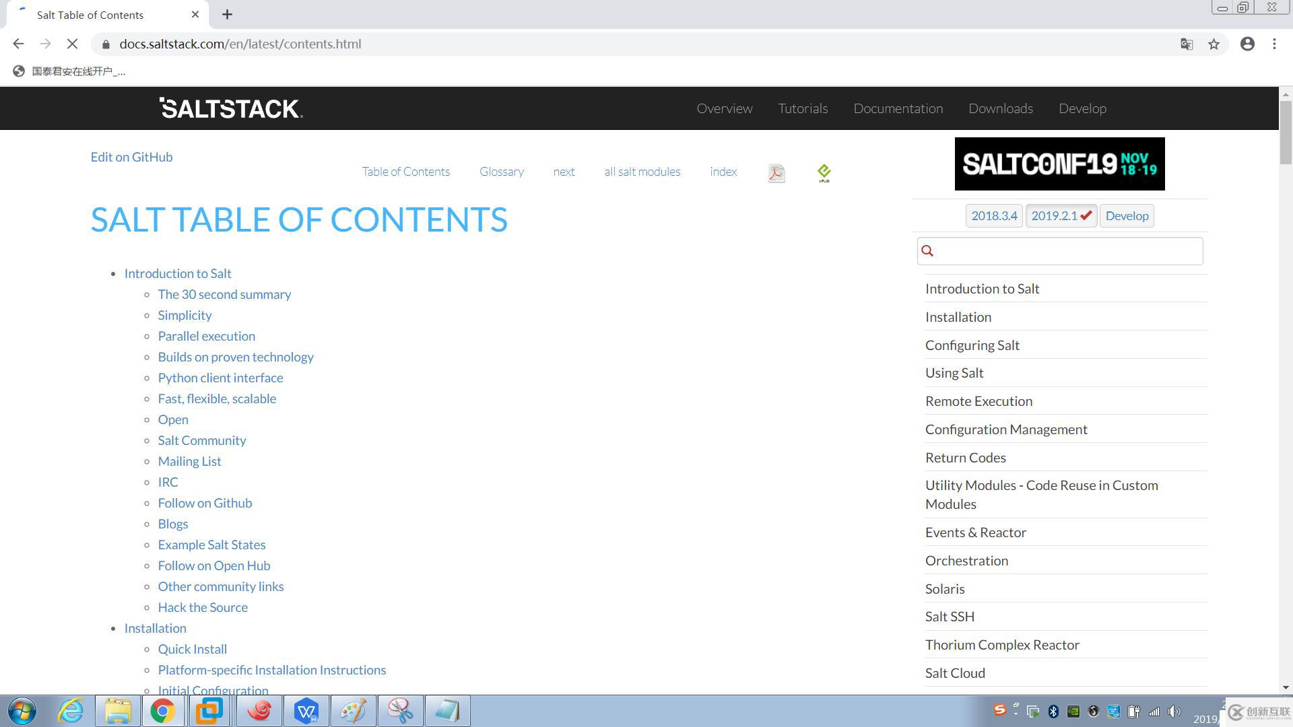
Task: Open Snipping Tool from taskbar
Action: coord(401,711)
